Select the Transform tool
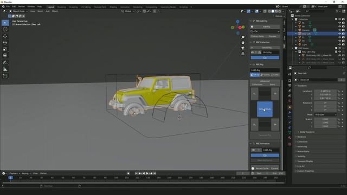This screenshot has width=347, height=195. click(5, 55)
